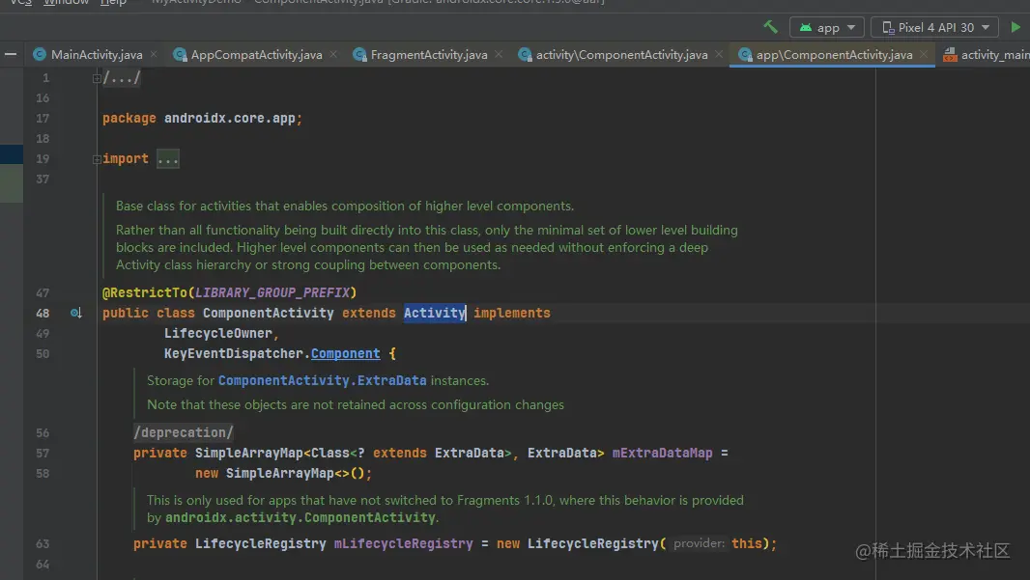1030x580 pixels.
Task: Click the mLifecycleRegistry field name
Action: click(x=403, y=543)
